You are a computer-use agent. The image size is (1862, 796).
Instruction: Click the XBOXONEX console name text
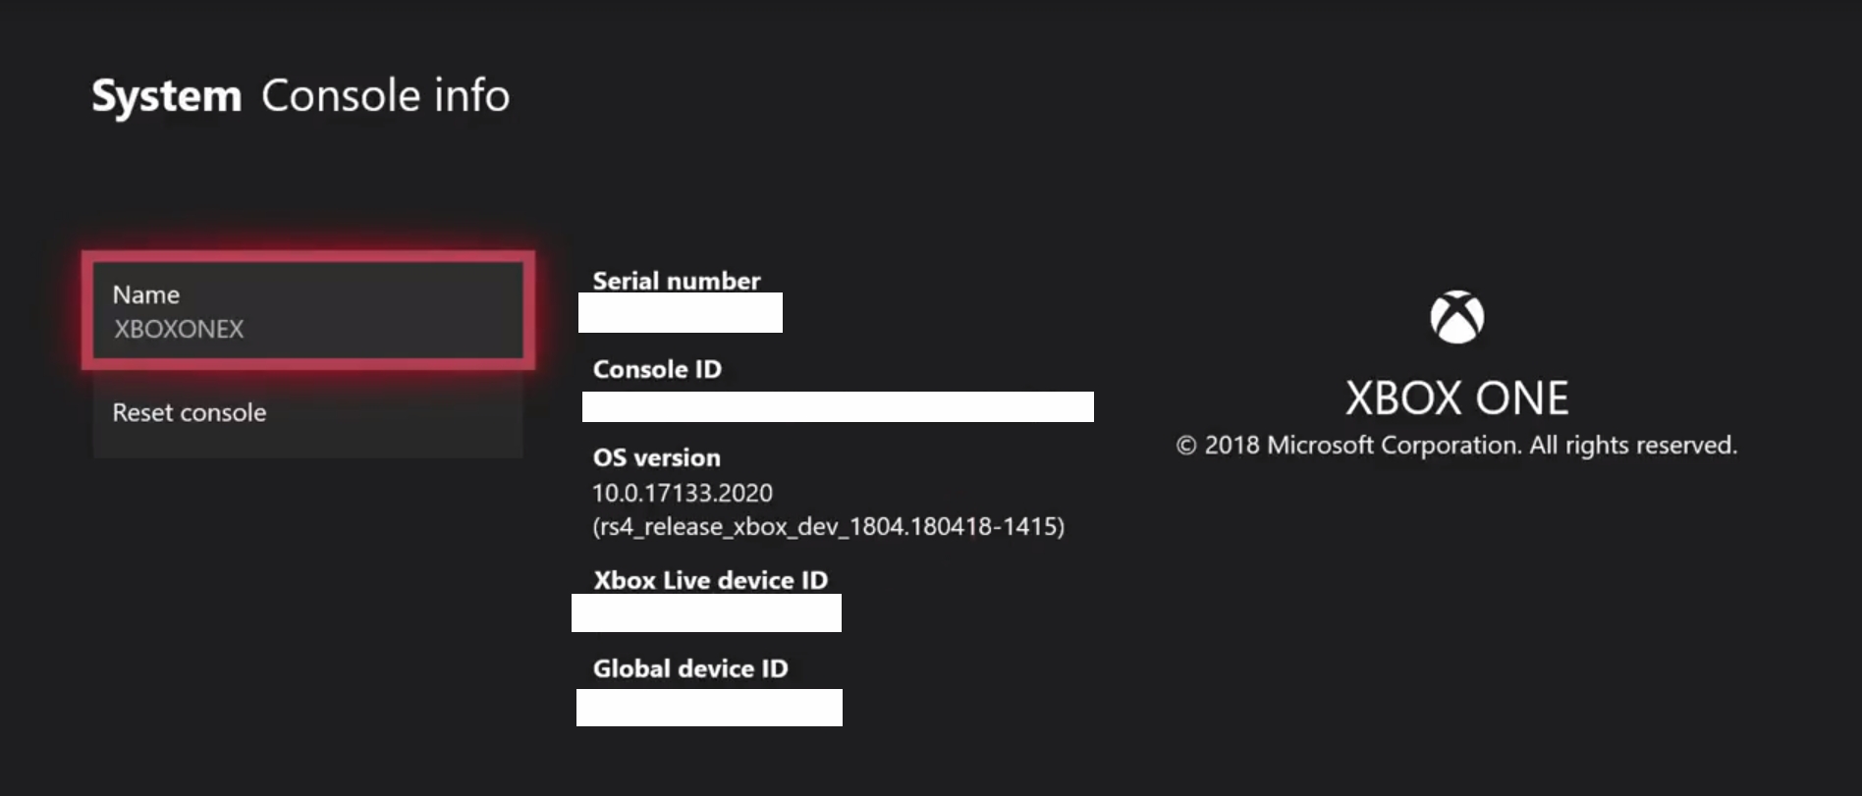click(x=177, y=330)
